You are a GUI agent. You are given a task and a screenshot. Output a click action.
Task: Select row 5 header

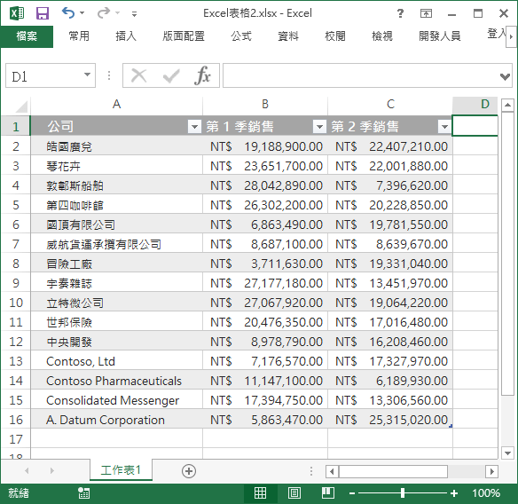16,205
